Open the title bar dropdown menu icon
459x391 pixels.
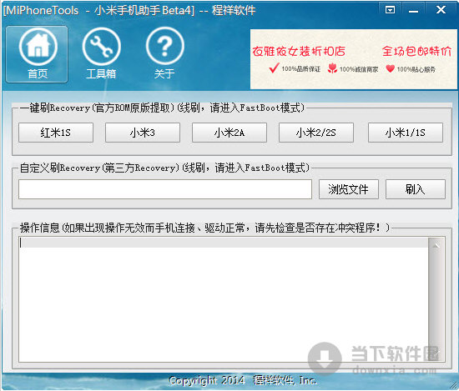pyautogui.click(x=390, y=10)
